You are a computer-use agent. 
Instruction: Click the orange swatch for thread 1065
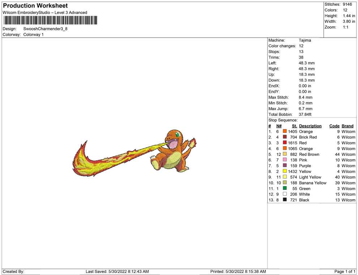point(285,148)
